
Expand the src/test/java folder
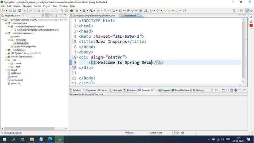click(x=6, y=50)
